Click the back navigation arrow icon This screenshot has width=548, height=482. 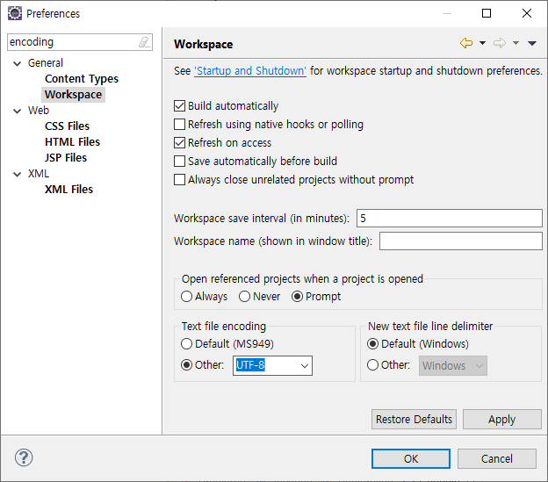click(x=466, y=43)
